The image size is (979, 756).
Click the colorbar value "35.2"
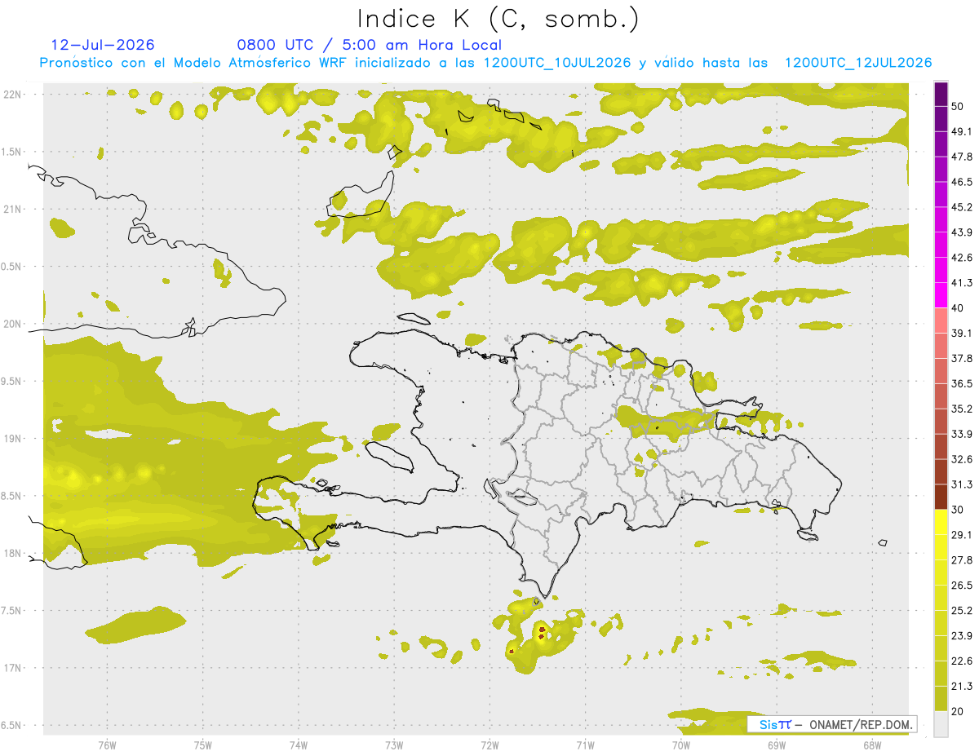(962, 409)
